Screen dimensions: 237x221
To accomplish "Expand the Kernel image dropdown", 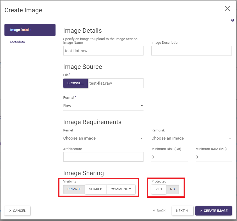I will click(x=103, y=138).
